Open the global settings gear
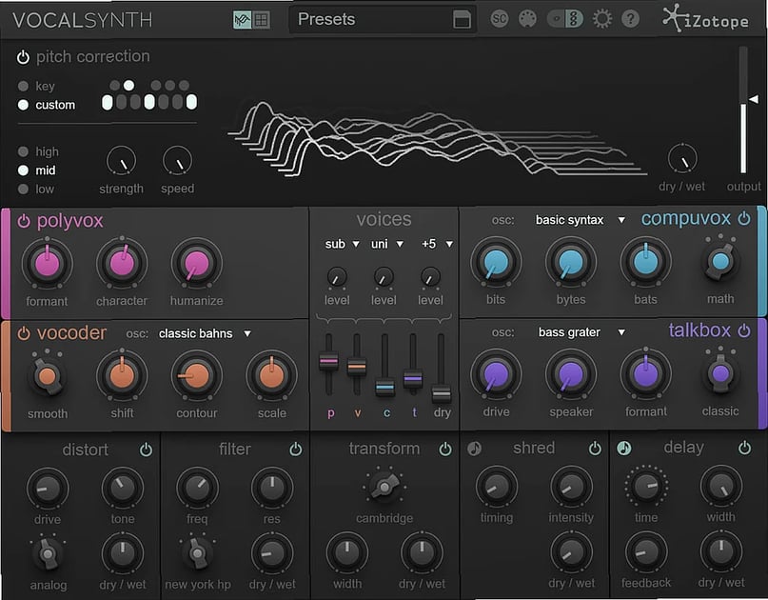Image resolution: width=768 pixels, height=600 pixels. pyautogui.click(x=602, y=17)
